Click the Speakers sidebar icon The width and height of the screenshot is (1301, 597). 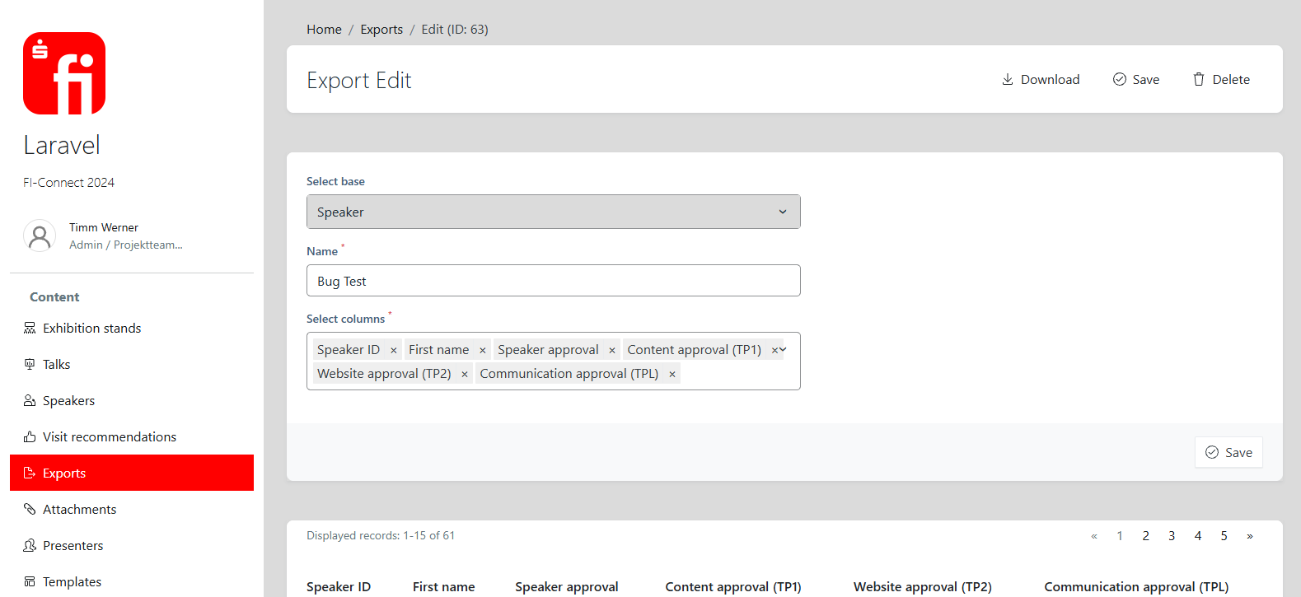click(30, 400)
